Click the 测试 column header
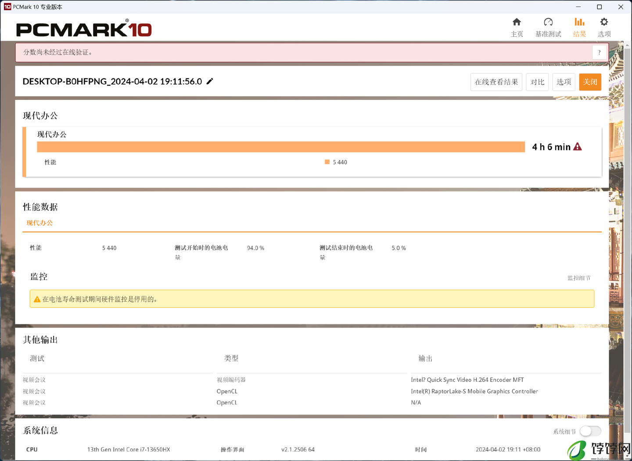Image resolution: width=632 pixels, height=461 pixels. 37,358
